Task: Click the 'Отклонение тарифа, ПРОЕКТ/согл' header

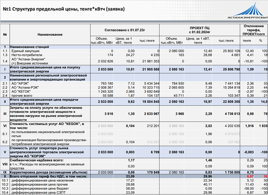Action: click(254, 30)
